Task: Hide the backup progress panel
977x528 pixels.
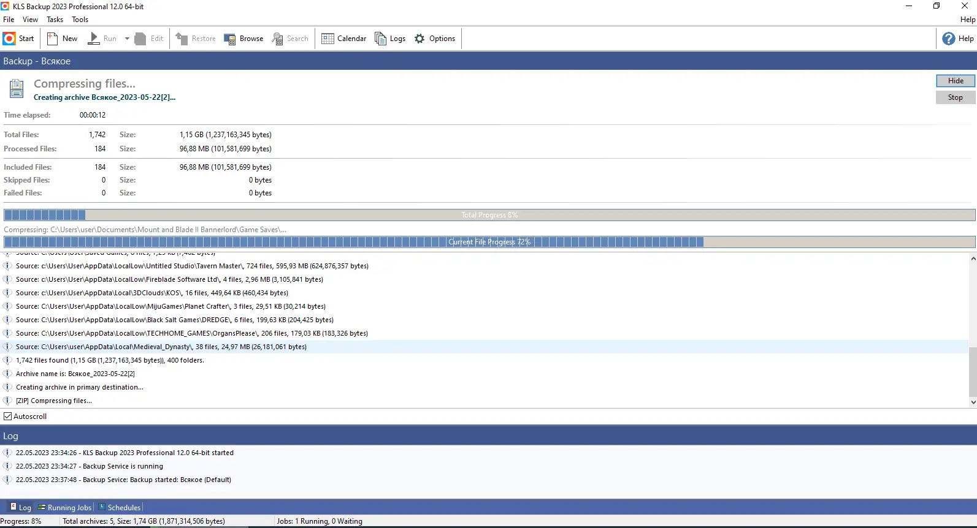Action: point(956,81)
